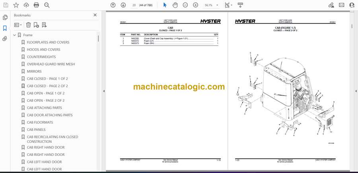
Task: Open the attachments paperclip panel
Action: pos(5,39)
